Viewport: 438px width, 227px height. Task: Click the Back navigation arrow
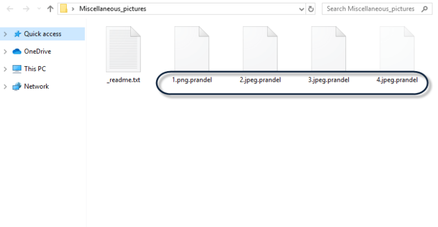pos(10,9)
